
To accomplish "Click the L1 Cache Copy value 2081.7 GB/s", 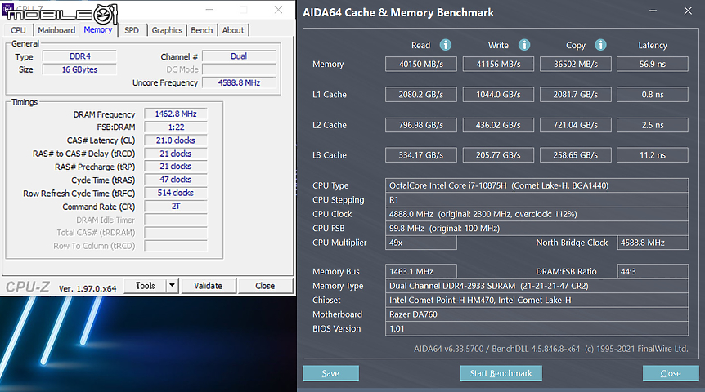I will (576, 94).
